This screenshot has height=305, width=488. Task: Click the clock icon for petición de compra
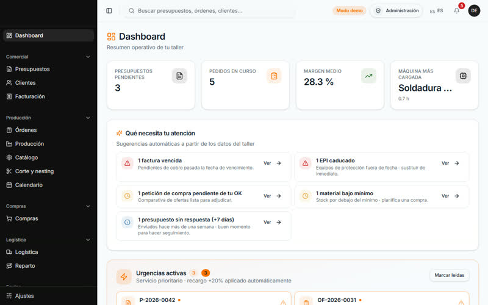click(127, 196)
